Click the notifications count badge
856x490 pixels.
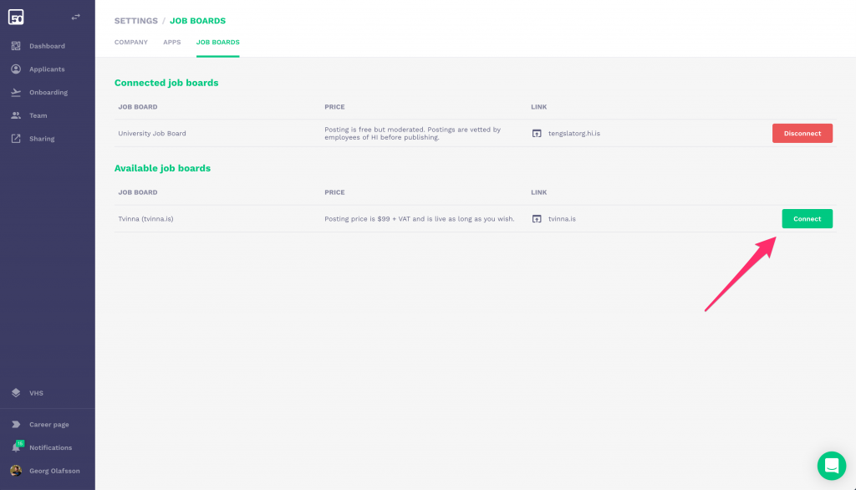click(x=20, y=443)
